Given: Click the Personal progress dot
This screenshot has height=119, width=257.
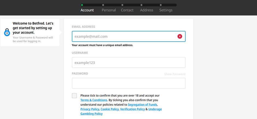Looking at the screenshot, I should pyautogui.click(x=103, y=5).
